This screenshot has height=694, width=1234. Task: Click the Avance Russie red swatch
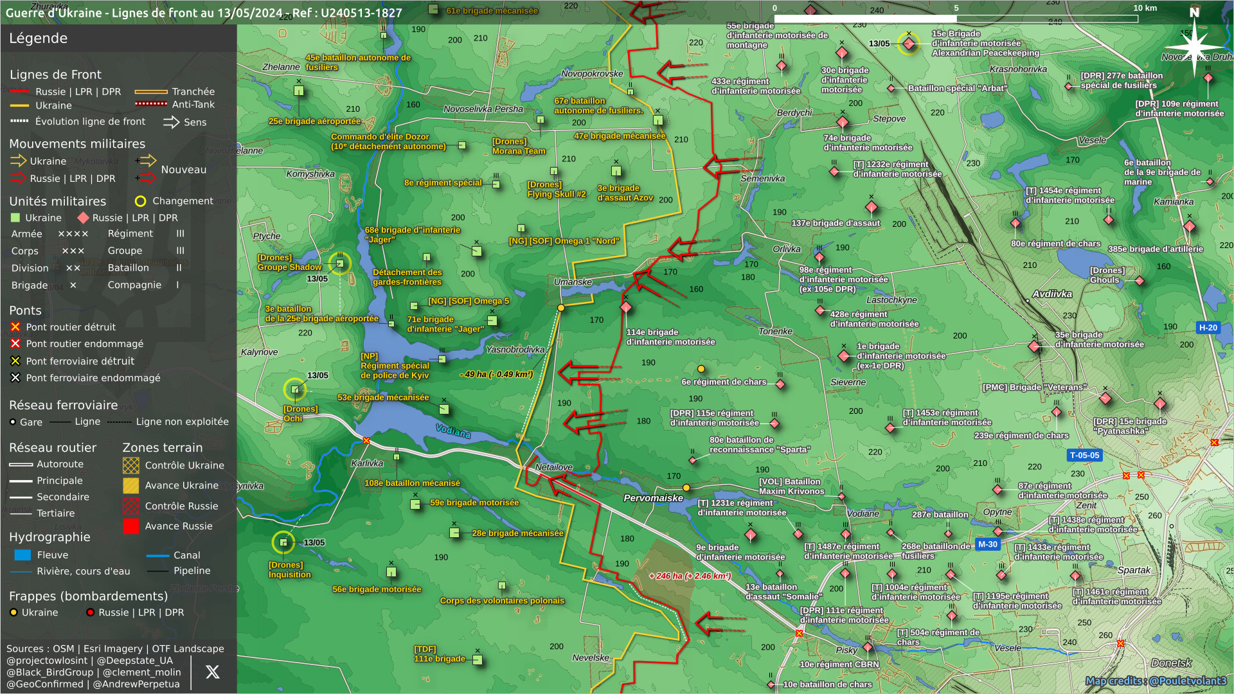(x=131, y=526)
